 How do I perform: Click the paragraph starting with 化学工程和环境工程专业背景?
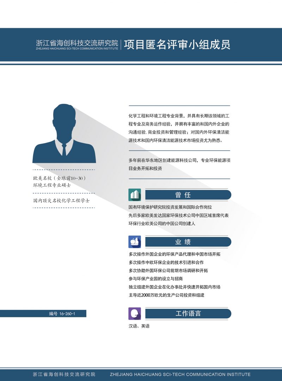[179, 128]
